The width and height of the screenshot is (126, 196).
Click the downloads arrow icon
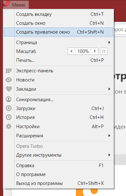click(x=9, y=108)
